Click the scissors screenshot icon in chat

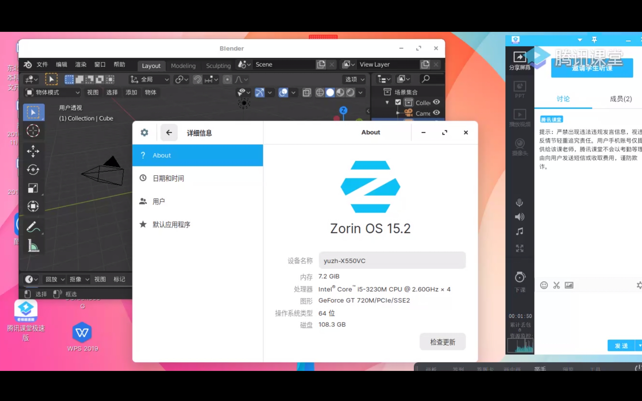coord(556,285)
